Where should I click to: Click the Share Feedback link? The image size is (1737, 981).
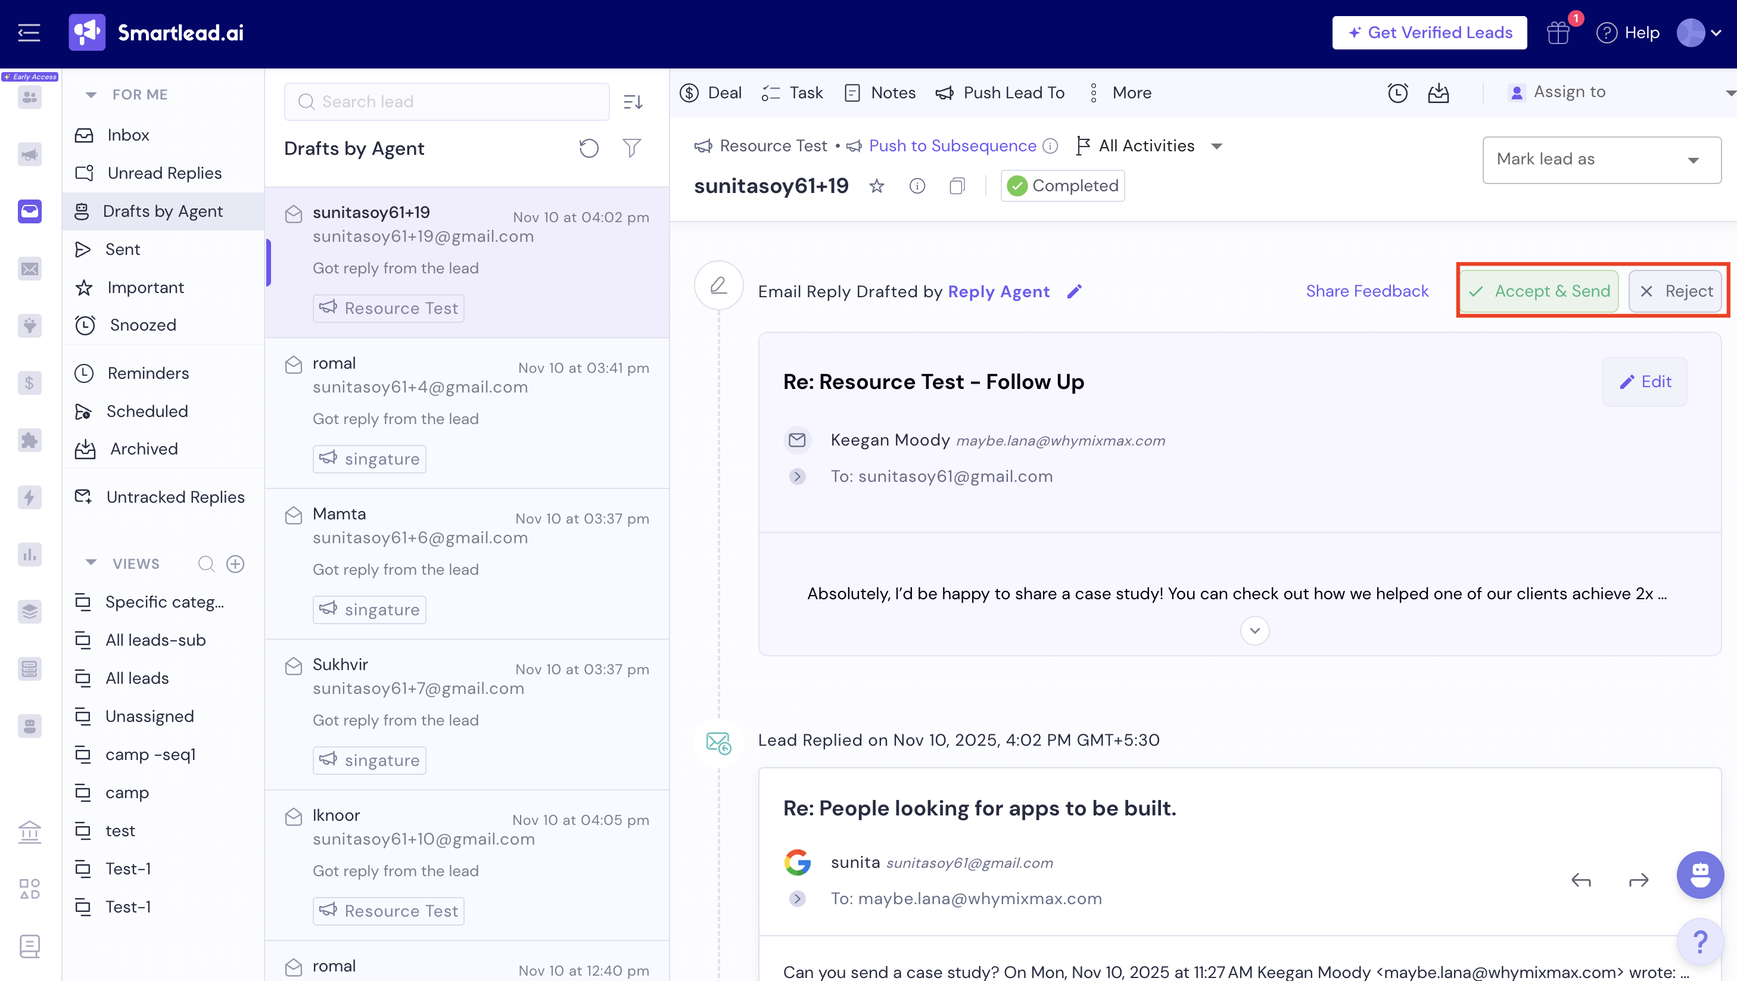pyautogui.click(x=1367, y=291)
